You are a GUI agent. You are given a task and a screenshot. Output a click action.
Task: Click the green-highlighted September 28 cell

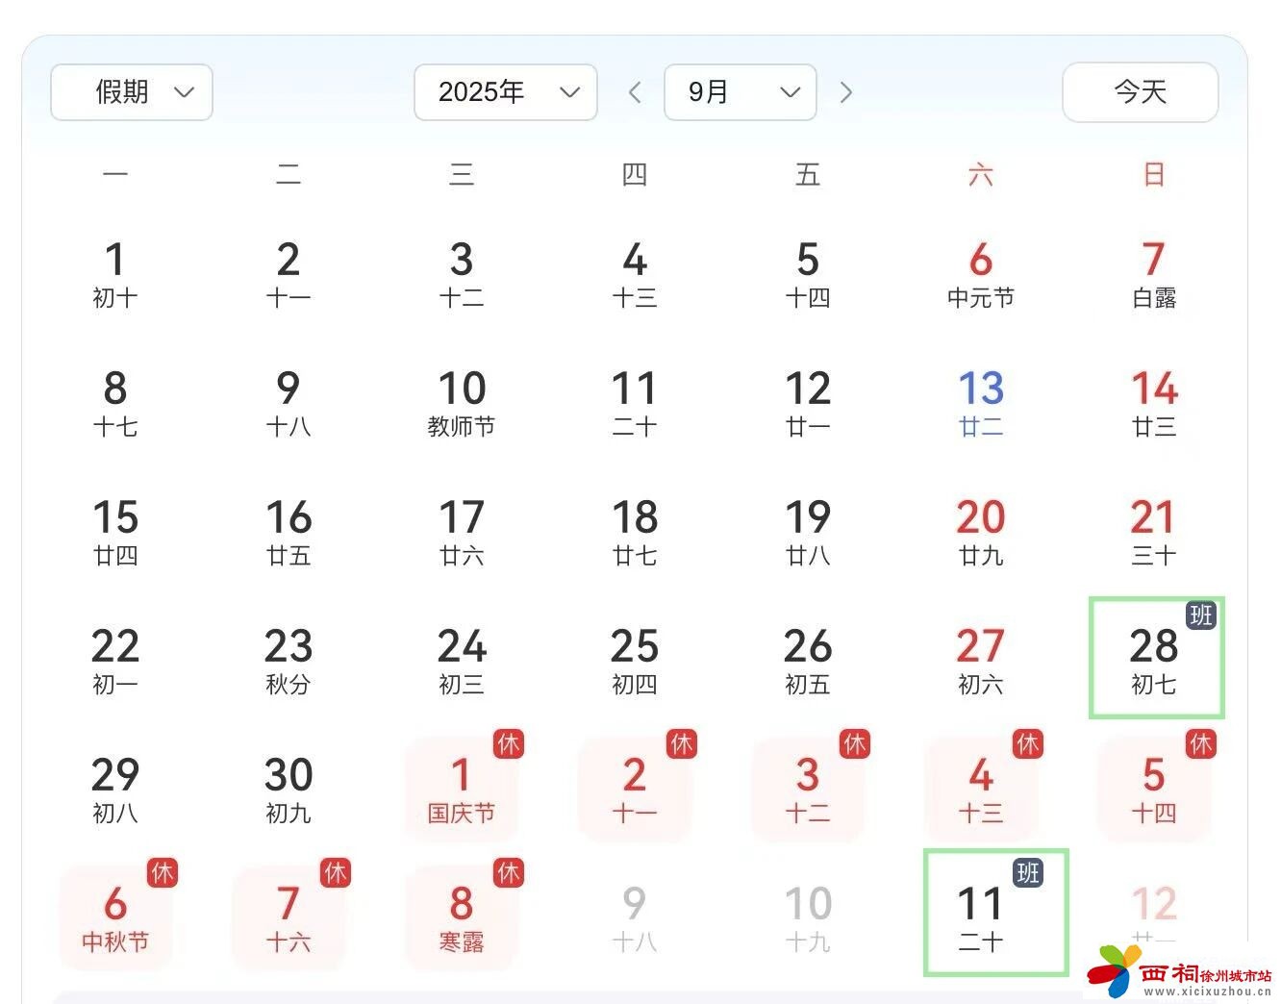pos(1154,659)
